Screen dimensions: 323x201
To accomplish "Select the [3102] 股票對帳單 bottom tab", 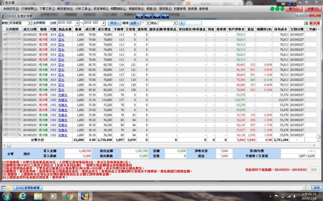I will (x=28, y=188).
